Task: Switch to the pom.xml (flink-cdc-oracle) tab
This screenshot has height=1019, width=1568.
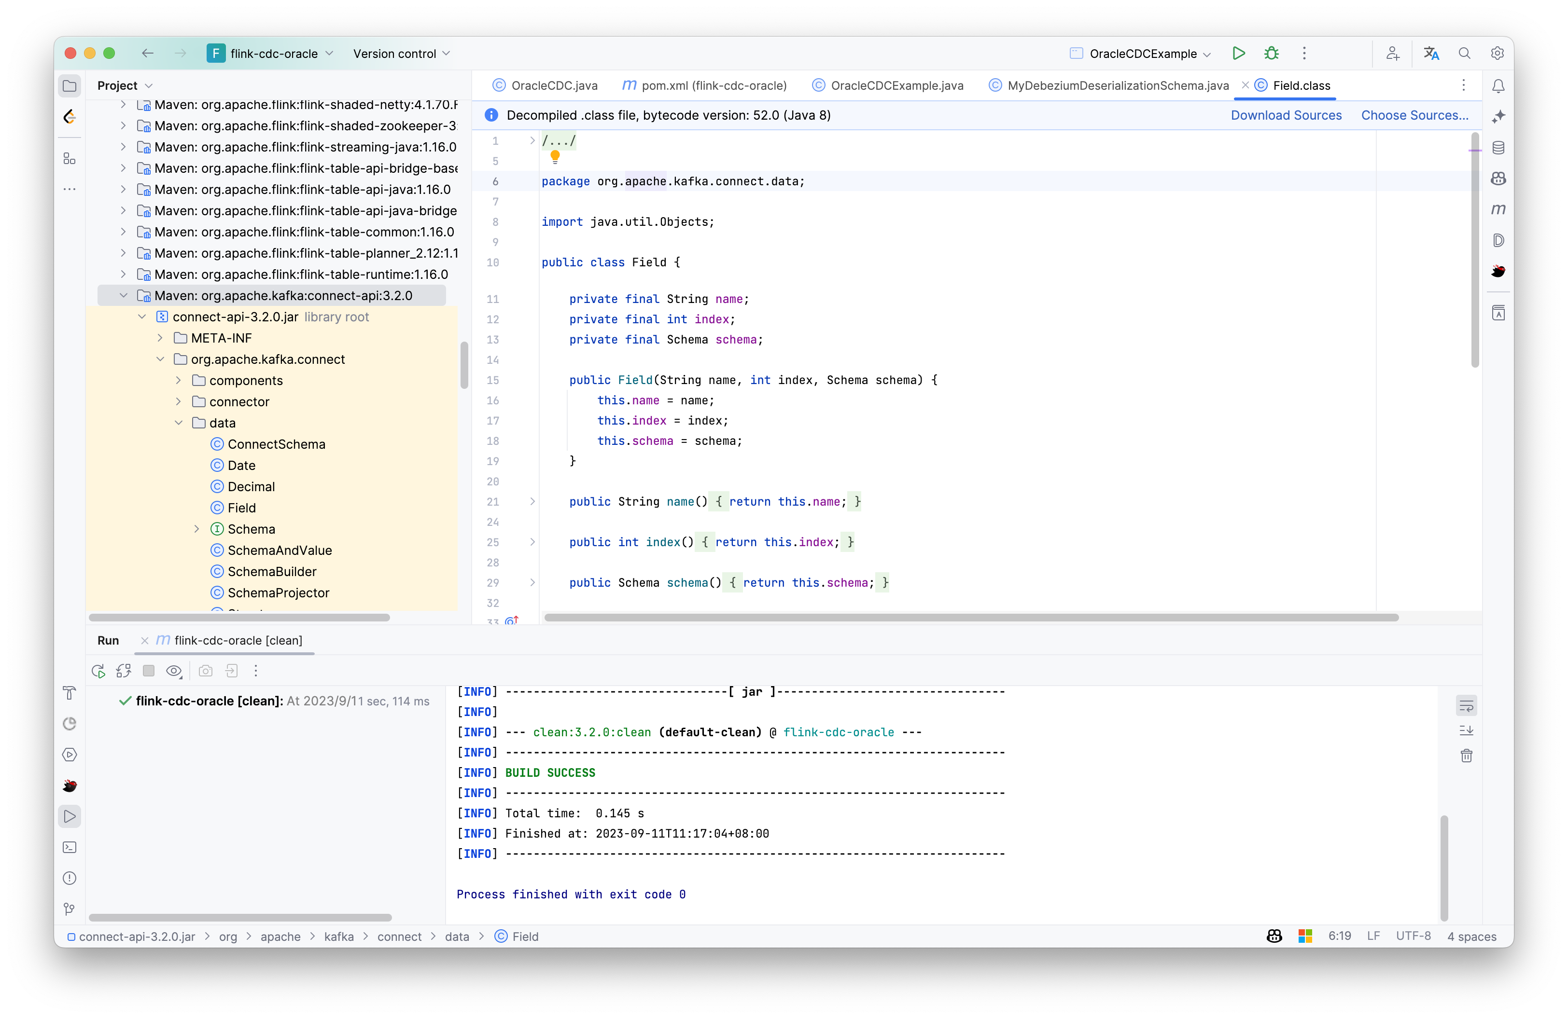Action: pyautogui.click(x=705, y=85)
